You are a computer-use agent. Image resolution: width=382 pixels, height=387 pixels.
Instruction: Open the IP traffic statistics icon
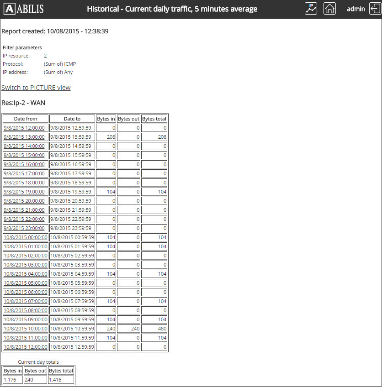[311, 8]
